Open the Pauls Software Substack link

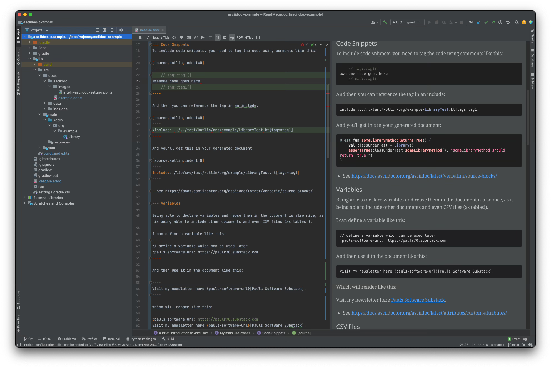418,300
